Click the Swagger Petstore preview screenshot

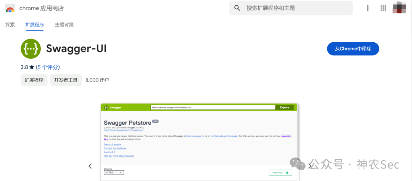click(x=200, y=142)
